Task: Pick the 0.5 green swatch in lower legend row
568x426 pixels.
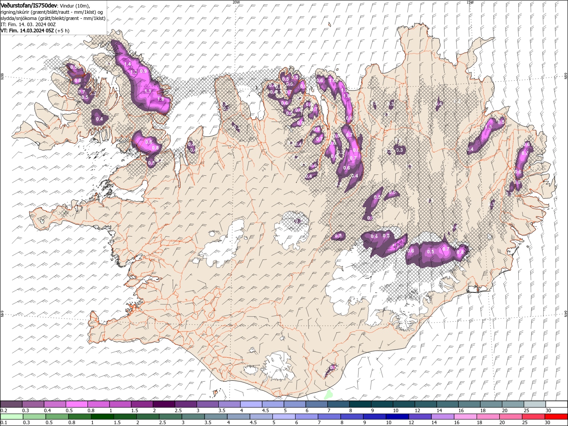Action: (57, 417)
